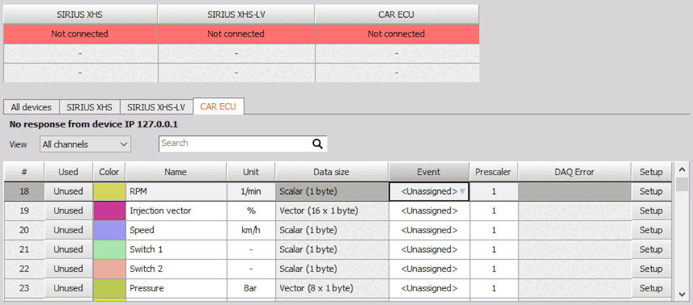Click the Bar unit cell
The image size is (693, 305).
tap(251, 288)
